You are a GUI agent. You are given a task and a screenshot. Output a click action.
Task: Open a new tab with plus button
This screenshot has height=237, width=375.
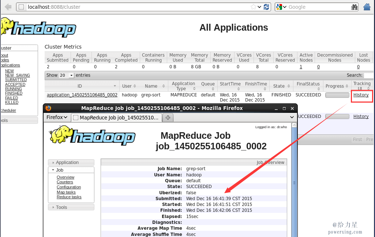(168, 118)
